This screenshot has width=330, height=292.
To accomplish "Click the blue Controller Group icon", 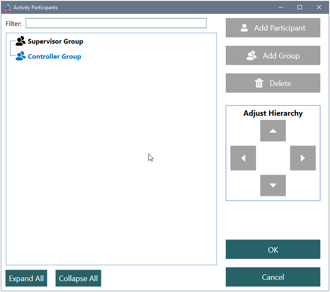I will click(x=20, y=56).
